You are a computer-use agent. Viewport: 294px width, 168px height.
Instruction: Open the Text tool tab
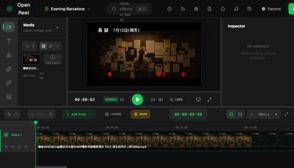[x=9, y=41]
